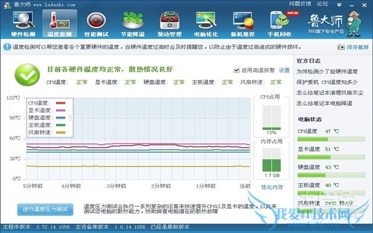373x233 pixels.
Task: Minimize the 鲁大师 window
Action: tap(352, 5)
